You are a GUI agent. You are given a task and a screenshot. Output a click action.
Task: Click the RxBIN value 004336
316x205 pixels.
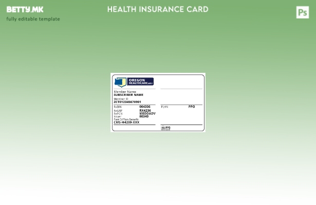145,107
